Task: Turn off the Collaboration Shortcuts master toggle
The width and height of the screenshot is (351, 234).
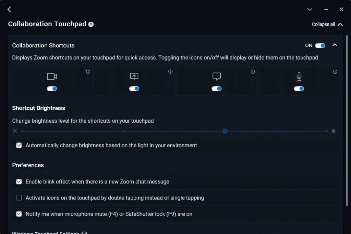Action: pos(320,45)
